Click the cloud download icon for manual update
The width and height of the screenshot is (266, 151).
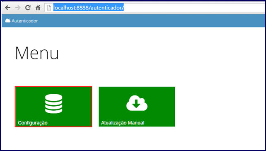pyautogui.click(x=137, y=103)
